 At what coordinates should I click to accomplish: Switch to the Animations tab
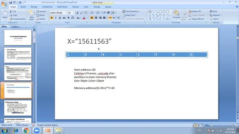pos(47,7)
